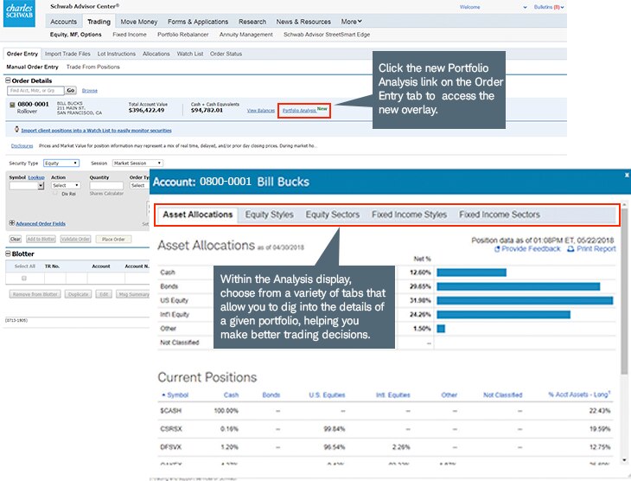Switch to Lot Instructions tab
The height and width of the screenshot is (481, 631).
click(x=117, y=54)
